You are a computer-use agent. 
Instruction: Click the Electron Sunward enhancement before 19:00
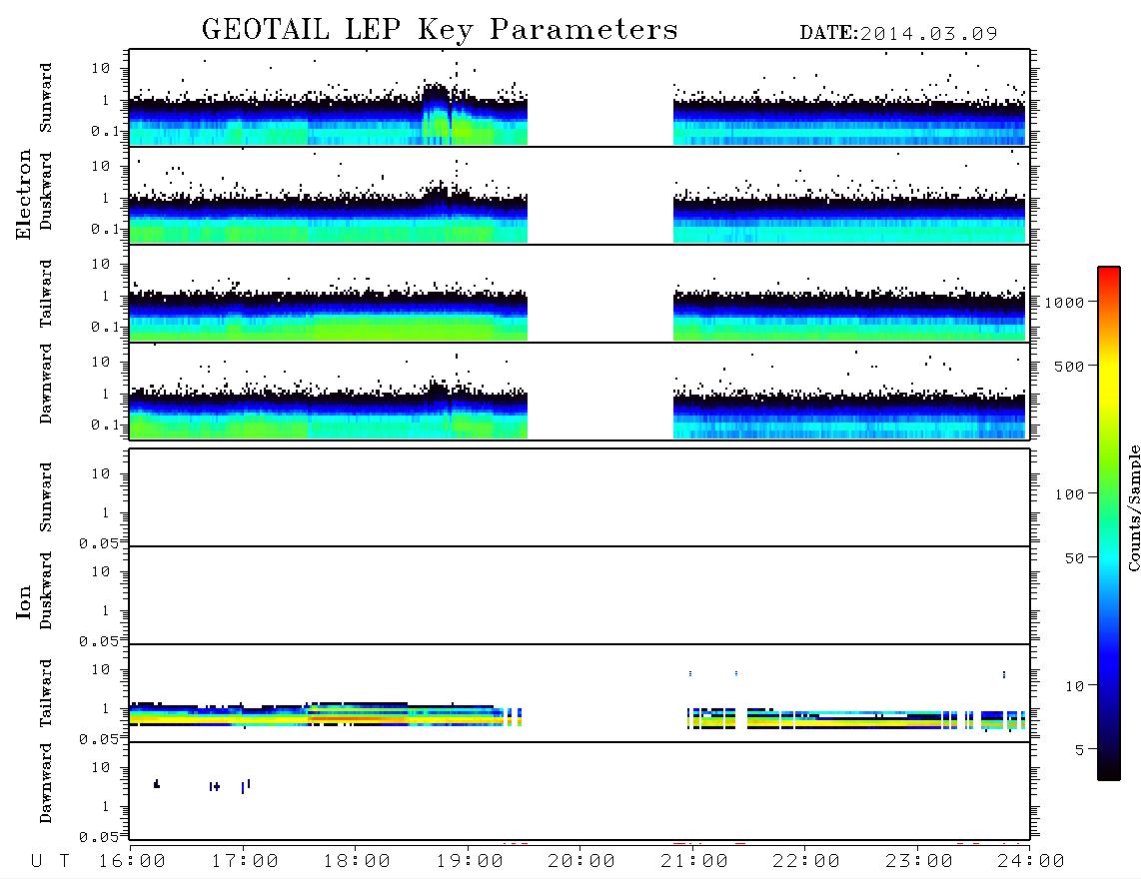tap(437, 113)
